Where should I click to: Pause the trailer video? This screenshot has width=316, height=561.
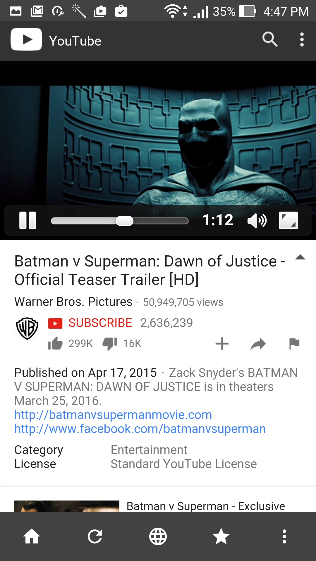pos(28,220)
